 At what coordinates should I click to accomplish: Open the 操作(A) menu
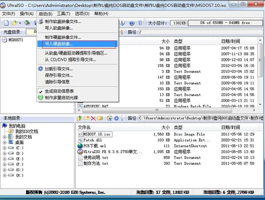(26, 14)
